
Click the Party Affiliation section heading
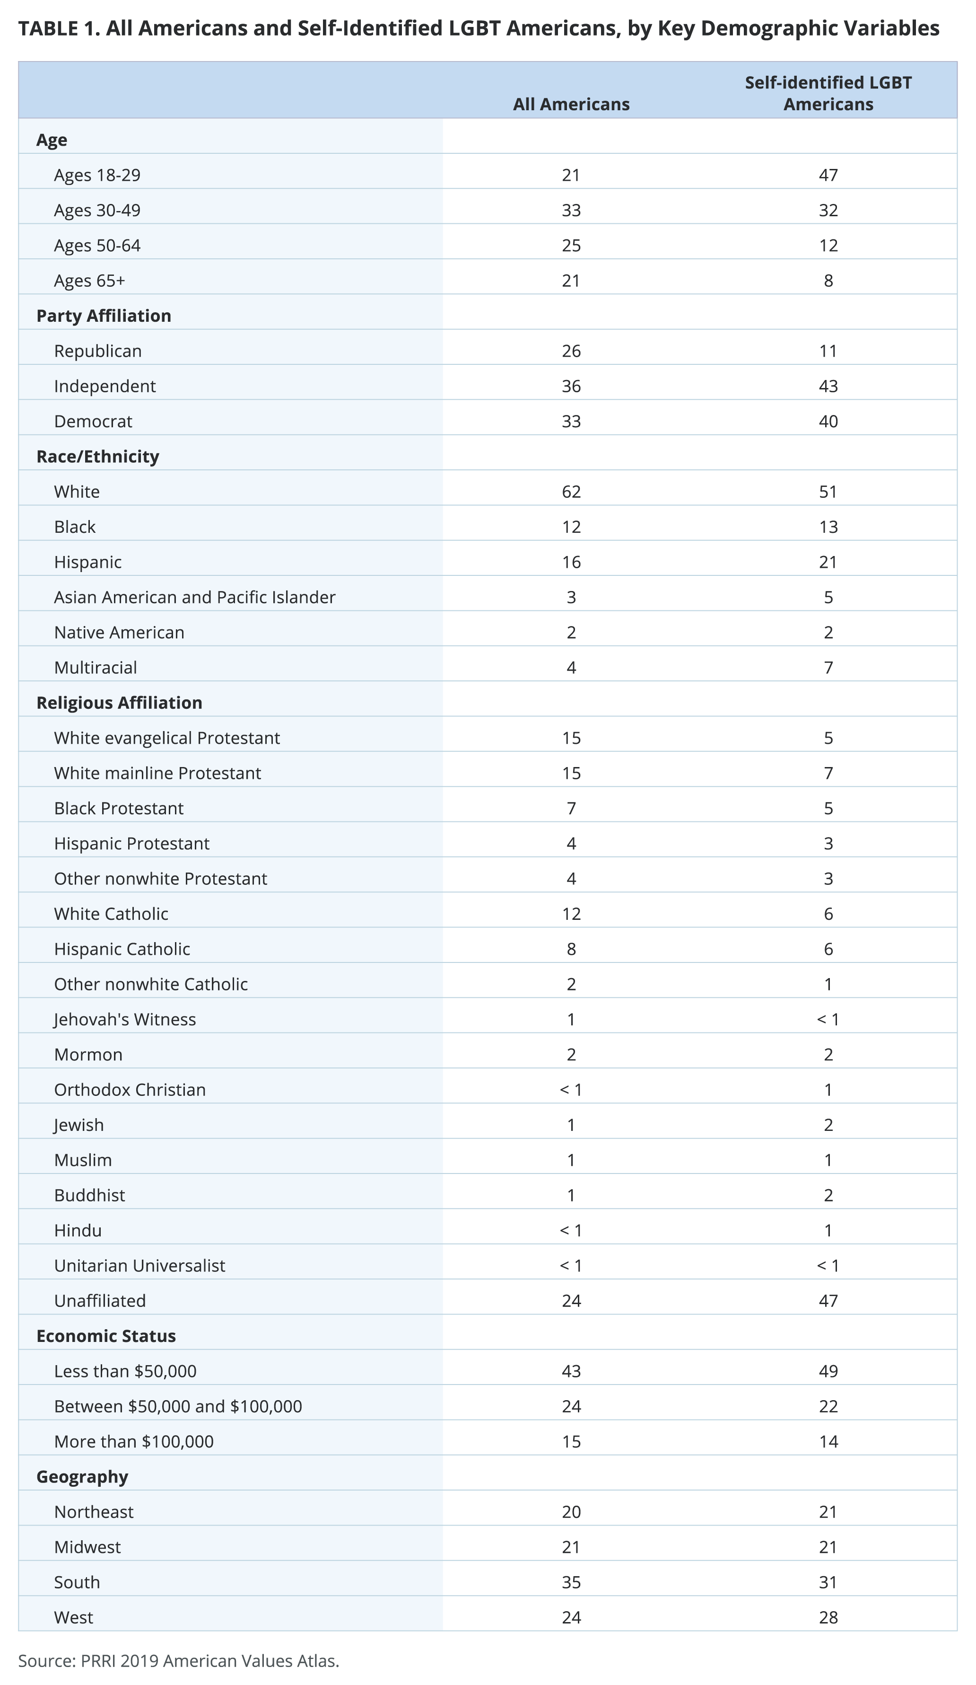tap(104, 316)
